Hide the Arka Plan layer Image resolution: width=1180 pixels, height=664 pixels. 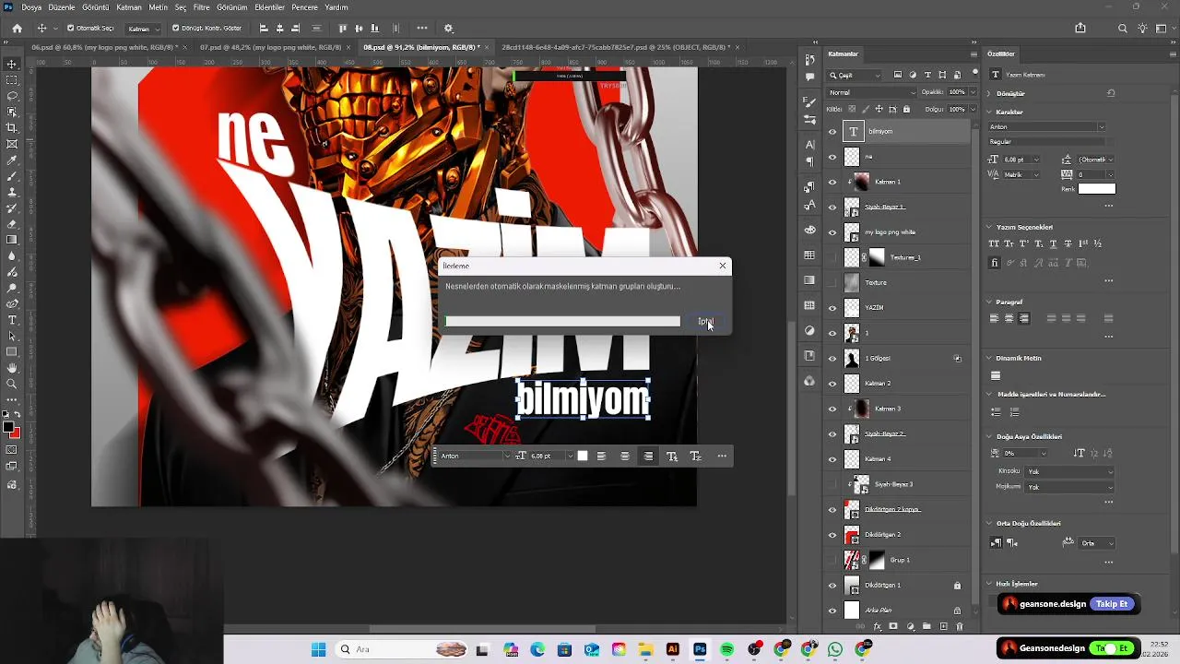[832, 611]
